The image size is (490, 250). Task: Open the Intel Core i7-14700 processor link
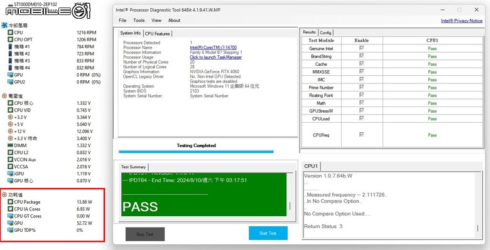pos(214,48)
